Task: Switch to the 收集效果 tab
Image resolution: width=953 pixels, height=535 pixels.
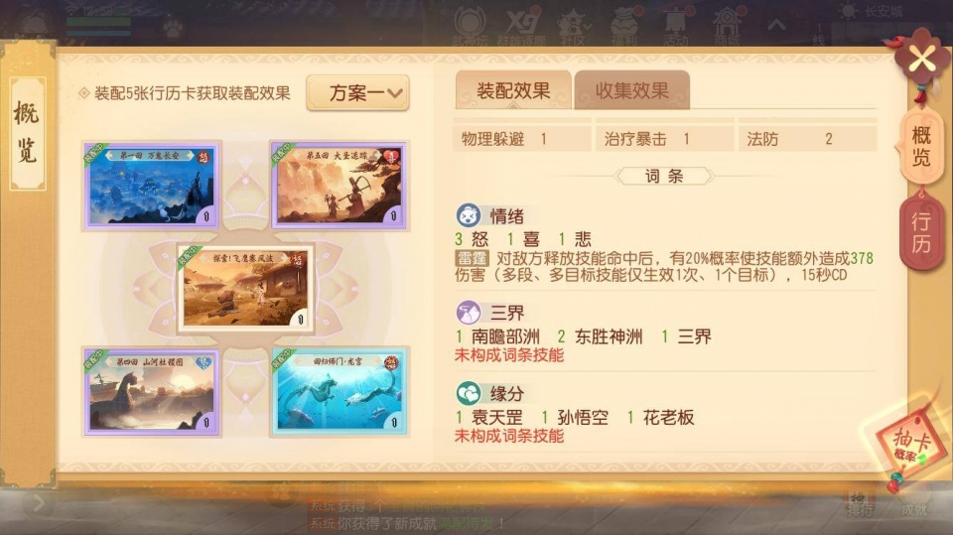Action: click(631, 90)
